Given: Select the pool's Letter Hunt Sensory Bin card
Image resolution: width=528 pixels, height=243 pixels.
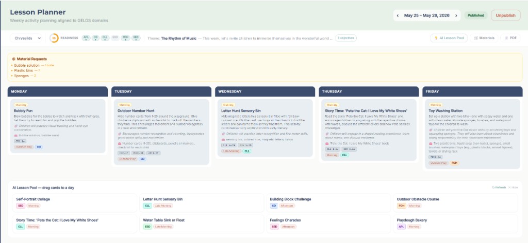Looking at the screenshot, I should pyautogui.click(x=202, y=202).
